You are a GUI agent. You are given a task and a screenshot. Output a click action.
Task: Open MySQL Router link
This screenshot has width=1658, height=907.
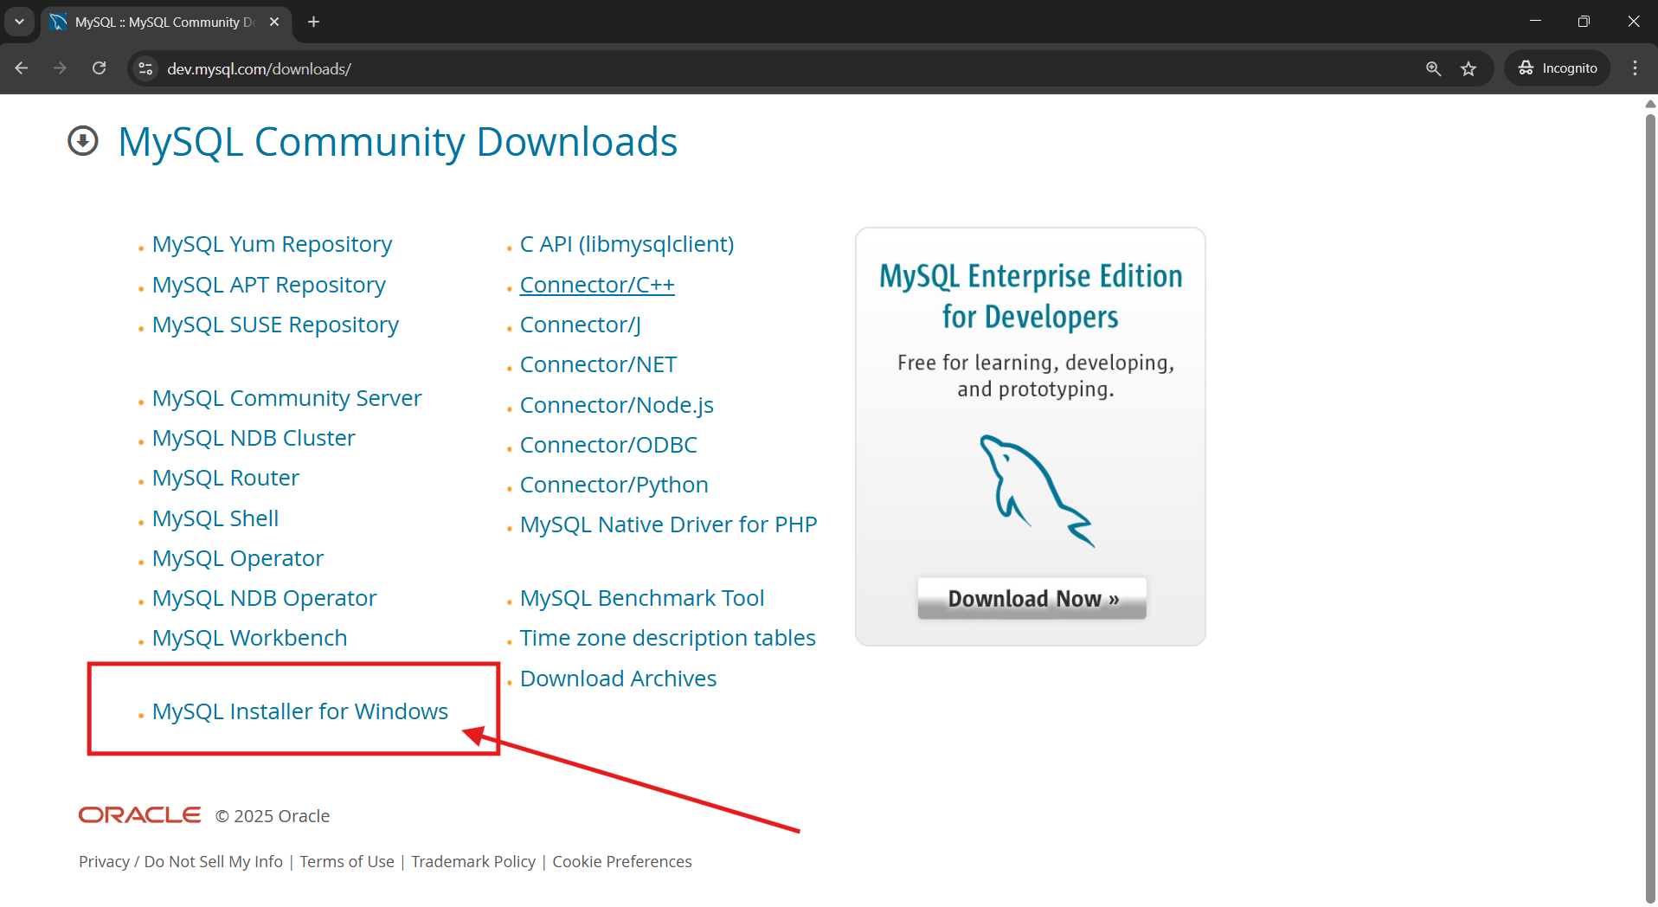tap(225, 478)
